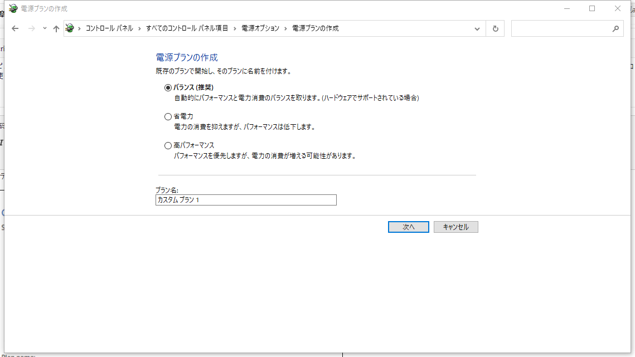Click the search magnifier icon
Viewport: 635px width, 357px height.
pyautogui.click(x=616, y=28)
